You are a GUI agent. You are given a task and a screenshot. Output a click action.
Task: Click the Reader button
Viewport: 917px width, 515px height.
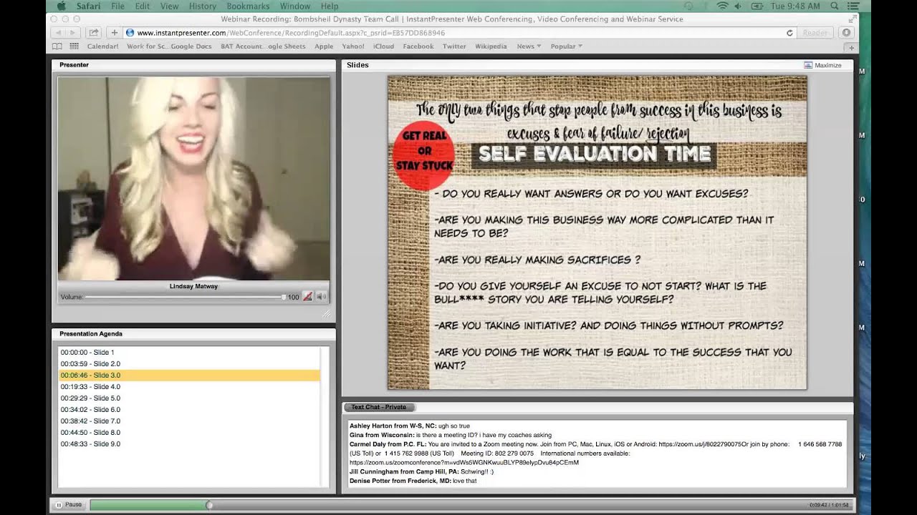[x=815, y=33]
